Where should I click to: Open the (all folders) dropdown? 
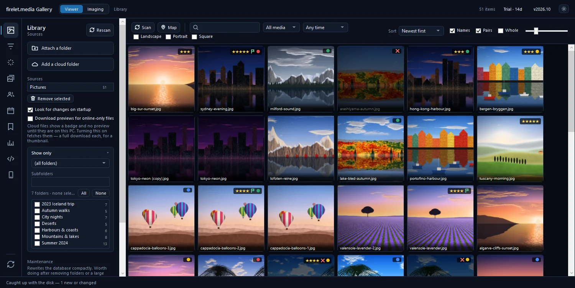click(x=71, y=163)
